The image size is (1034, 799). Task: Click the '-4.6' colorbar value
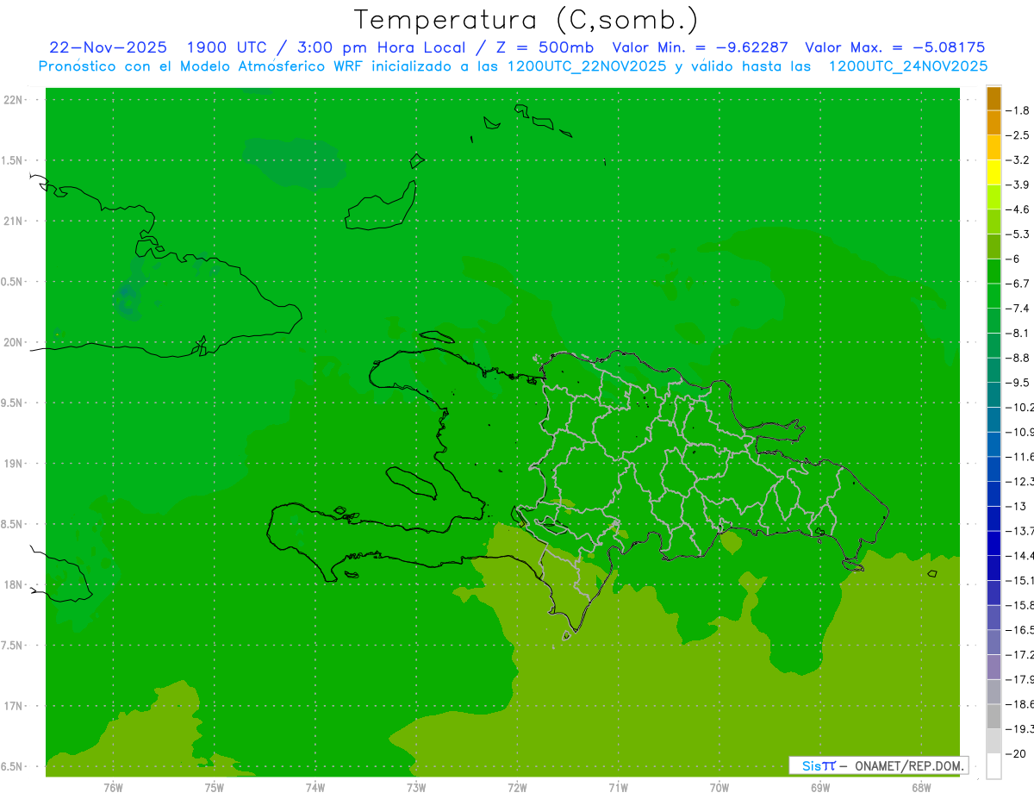click(x=1019, y=209)
